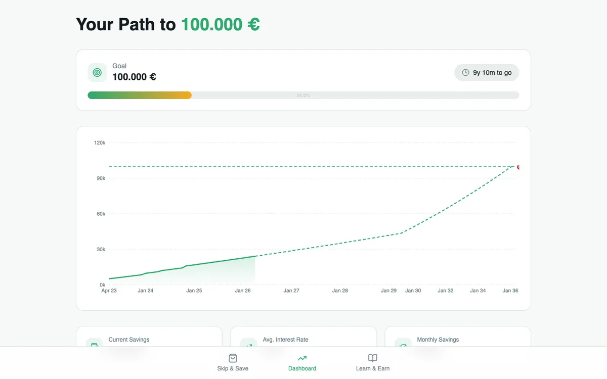607x379 pixels.
Task: Click the Monthly Savings card title
Action: 438,340
